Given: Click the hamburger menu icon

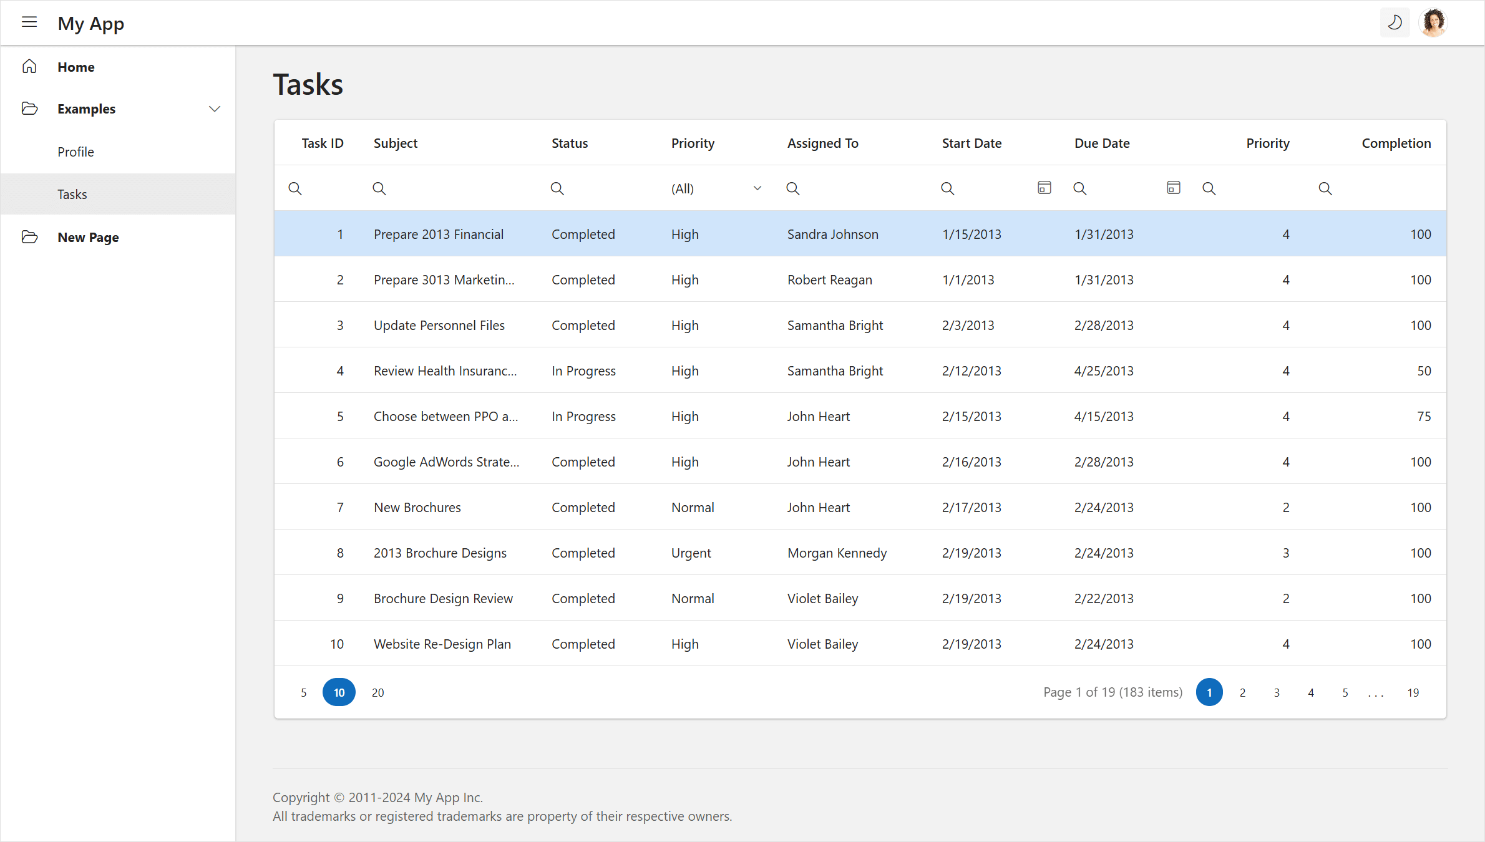Looking at the screenshot, I should 29,22.
